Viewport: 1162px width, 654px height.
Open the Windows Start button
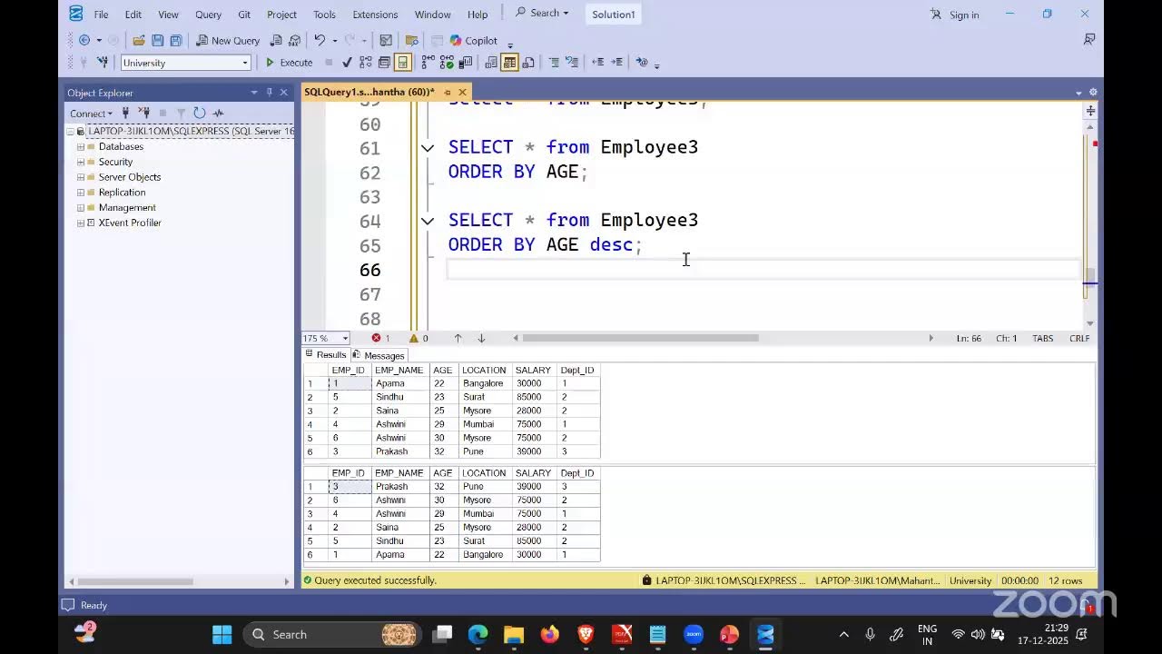[x=222, y=634]
